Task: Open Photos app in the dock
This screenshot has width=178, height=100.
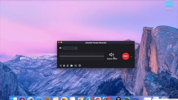Action: [64, 99]
